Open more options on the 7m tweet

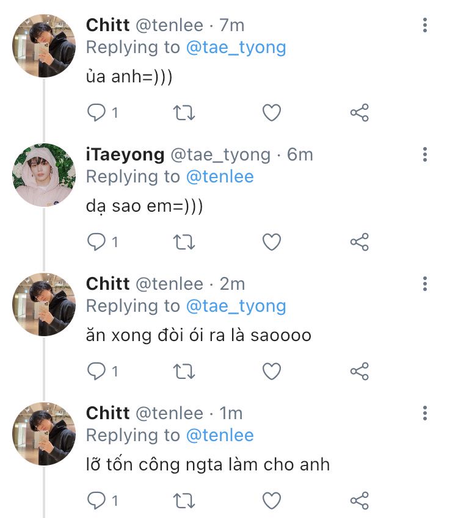pos(425,25)
